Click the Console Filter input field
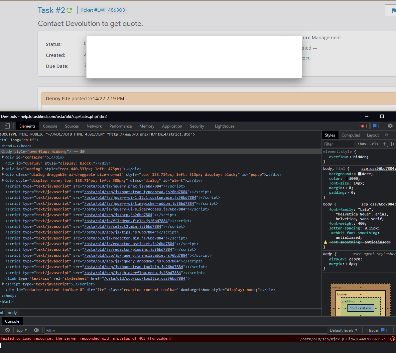Screen dimensions: 396x353 (x=186, y=330)
